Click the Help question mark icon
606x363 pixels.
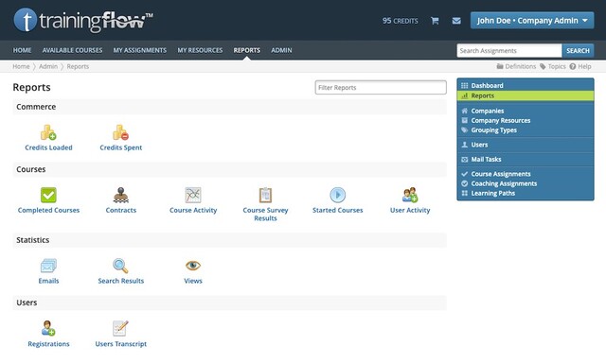point(572,66)
